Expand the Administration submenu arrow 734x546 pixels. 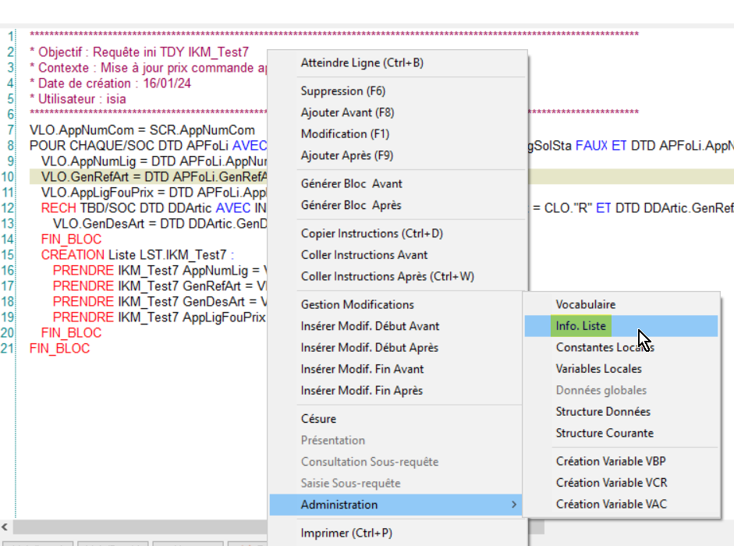513,505
